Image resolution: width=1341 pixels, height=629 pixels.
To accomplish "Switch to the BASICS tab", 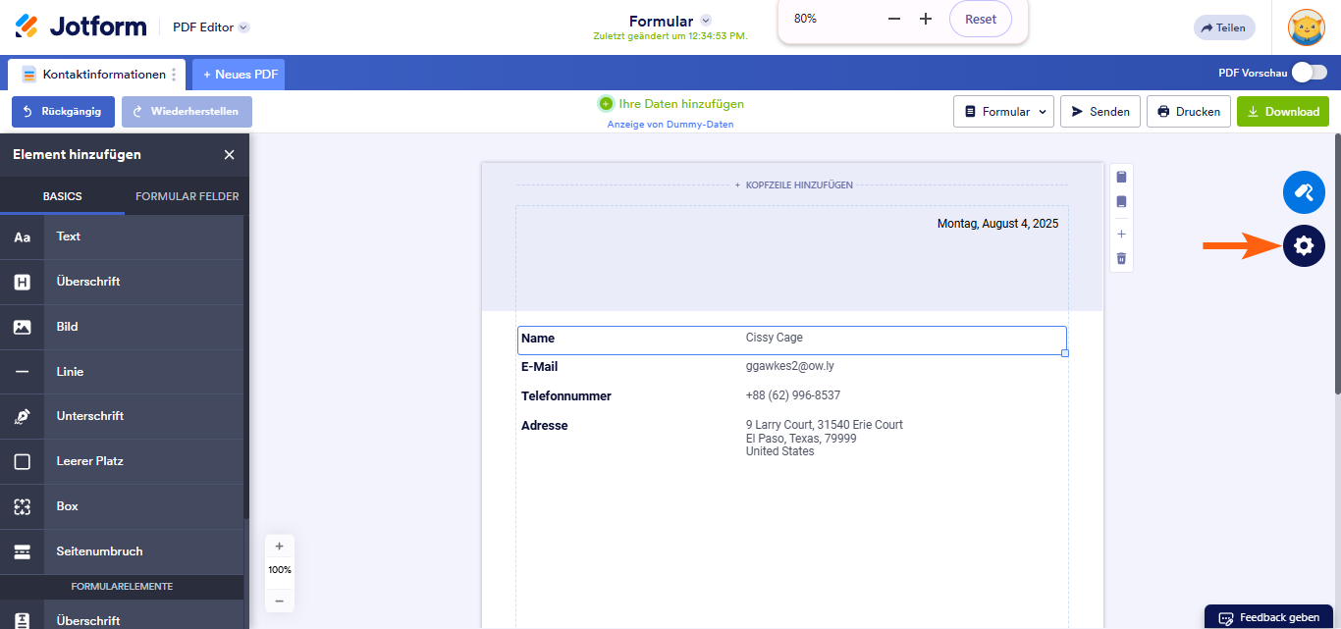I will click(x=63, y=196).
